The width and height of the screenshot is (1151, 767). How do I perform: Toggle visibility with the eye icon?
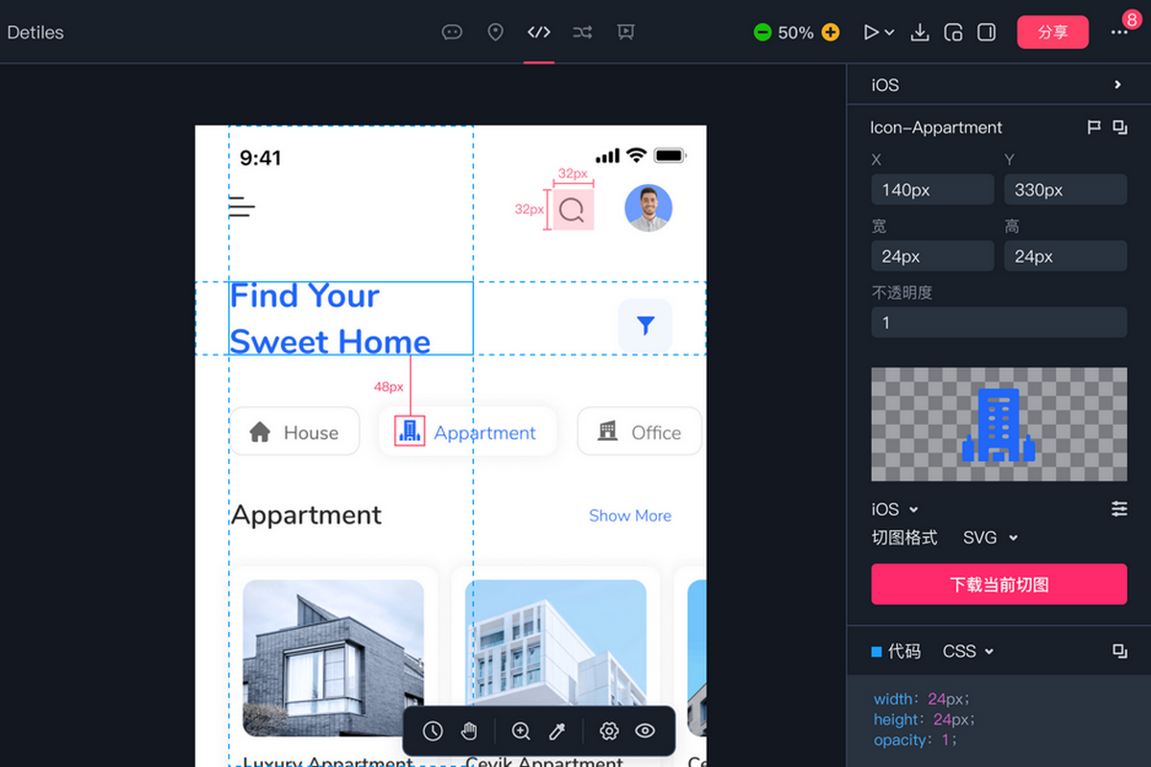(x=645, y=732)
